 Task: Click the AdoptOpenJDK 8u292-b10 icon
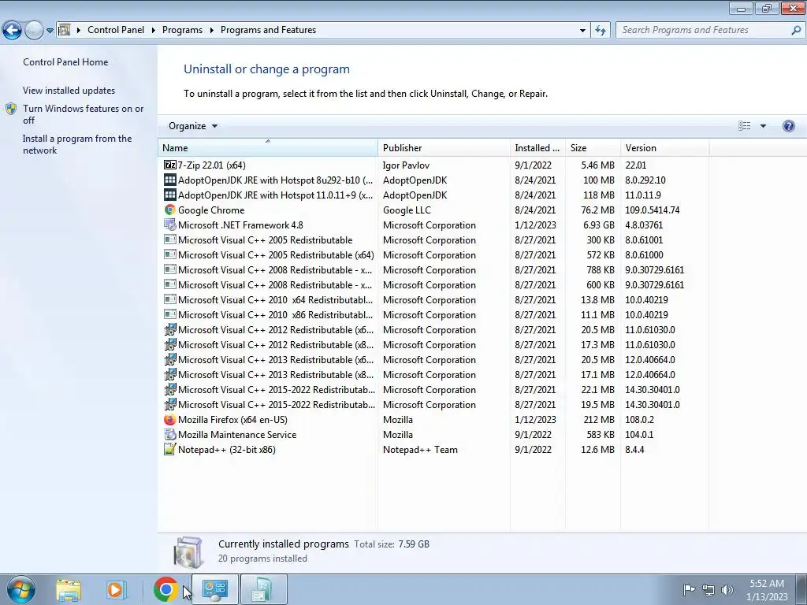(170, 180)
